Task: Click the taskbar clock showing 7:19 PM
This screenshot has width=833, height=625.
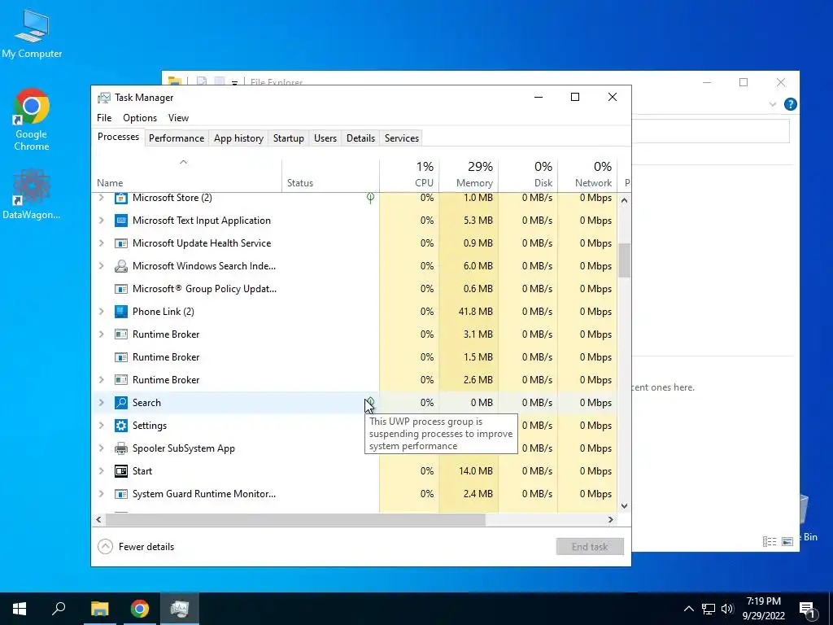Action: coord(763,609)
